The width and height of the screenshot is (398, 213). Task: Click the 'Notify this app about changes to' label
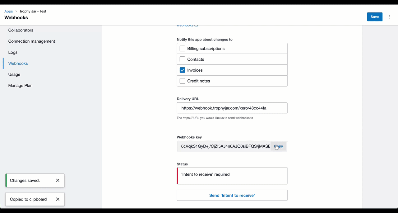coord(205,40)
